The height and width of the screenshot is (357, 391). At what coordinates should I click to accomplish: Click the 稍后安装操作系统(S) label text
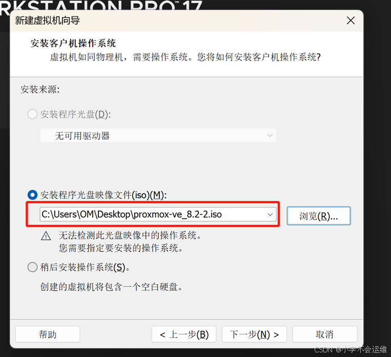[x=85, y=267]
